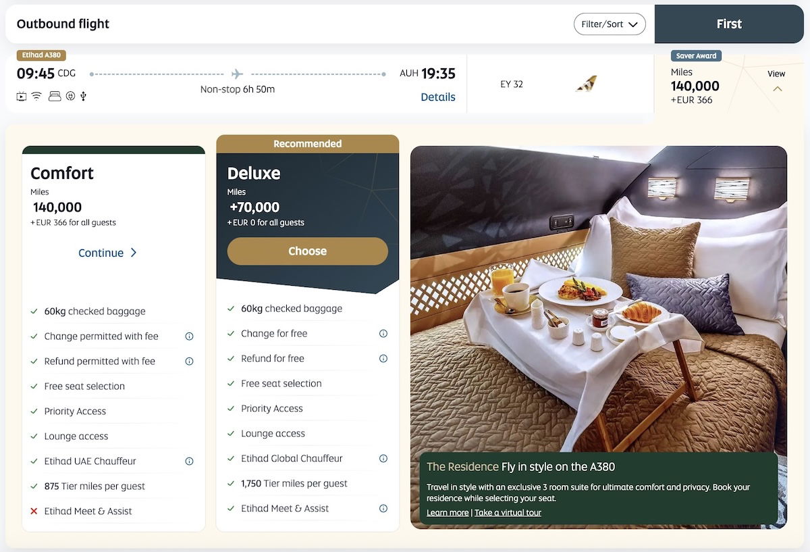Click the lie-flat bed amenity icon
This screenshot has height=552, width=810.
click(55, 97)
